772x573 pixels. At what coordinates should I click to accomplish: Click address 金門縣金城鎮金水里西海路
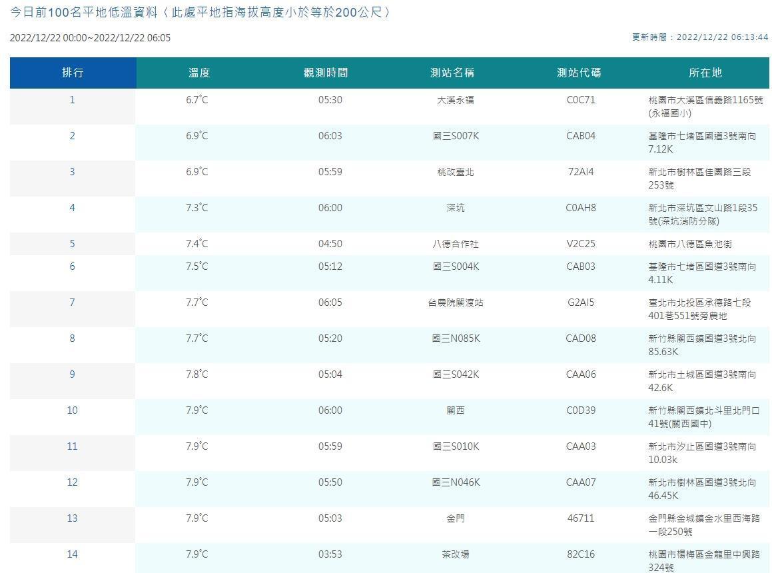704,518
